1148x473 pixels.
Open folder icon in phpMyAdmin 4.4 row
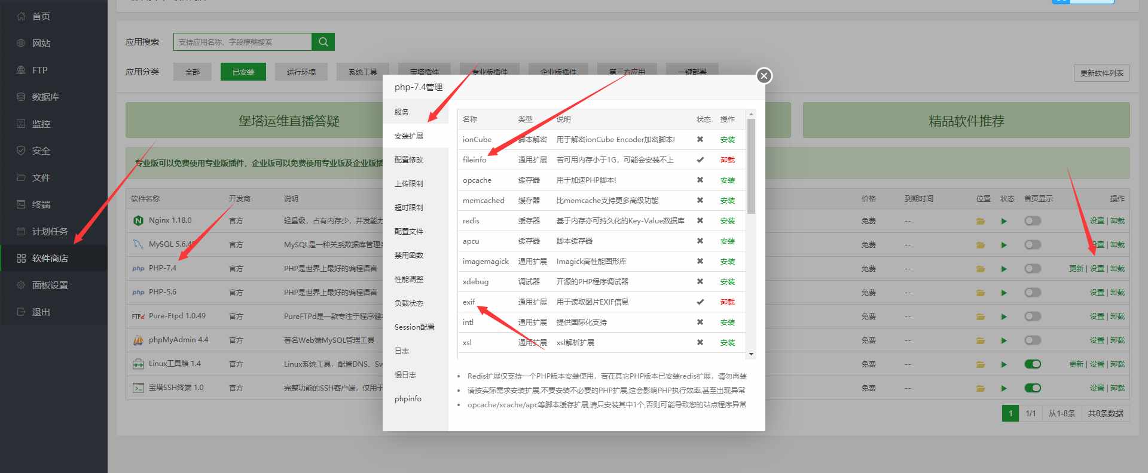pyautogui.click(x=981, y=340)
